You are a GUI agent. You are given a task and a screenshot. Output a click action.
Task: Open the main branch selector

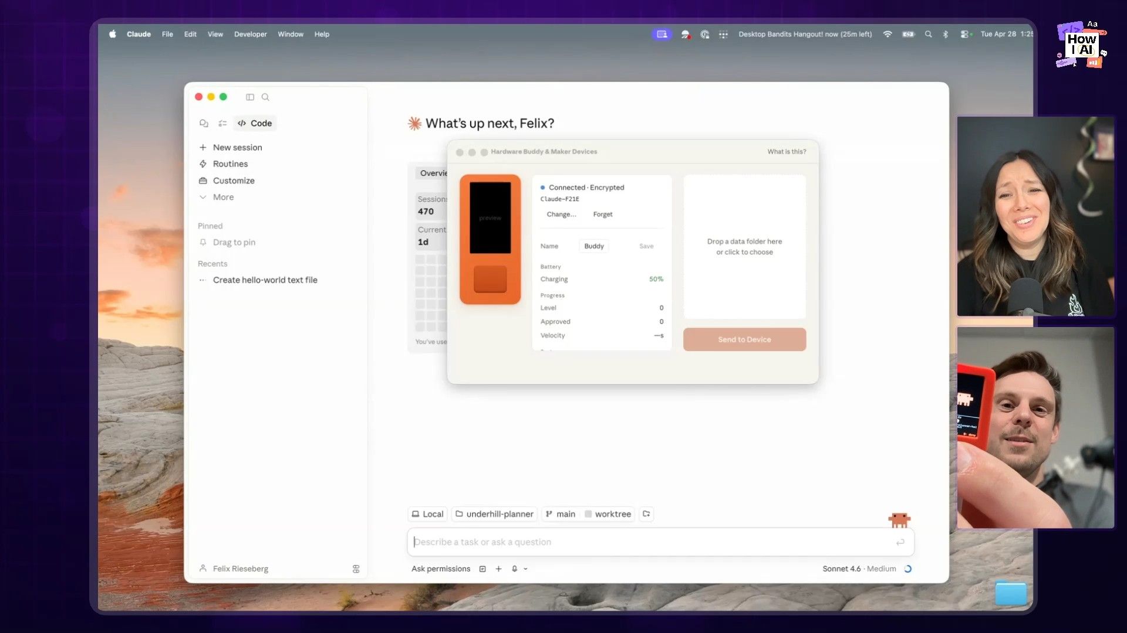click(x=560, y=514)
